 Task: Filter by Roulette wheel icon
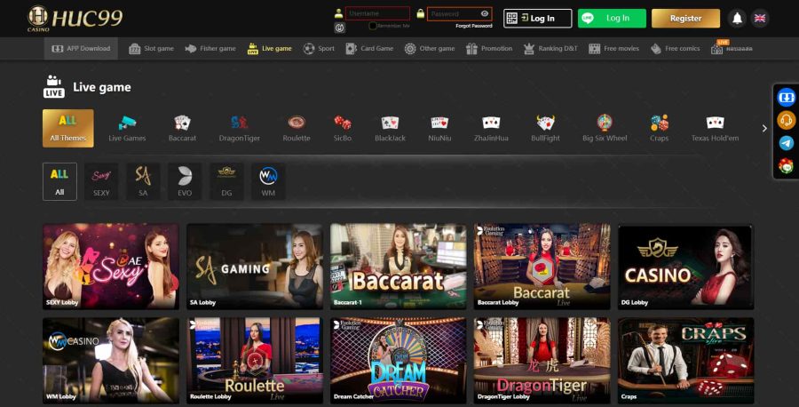(x=297, y=128)
